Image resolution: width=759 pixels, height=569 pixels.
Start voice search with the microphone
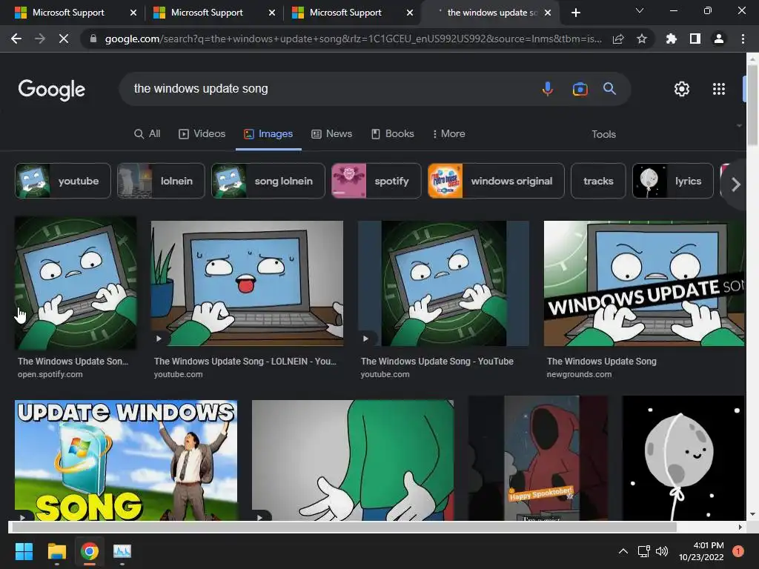548,89
